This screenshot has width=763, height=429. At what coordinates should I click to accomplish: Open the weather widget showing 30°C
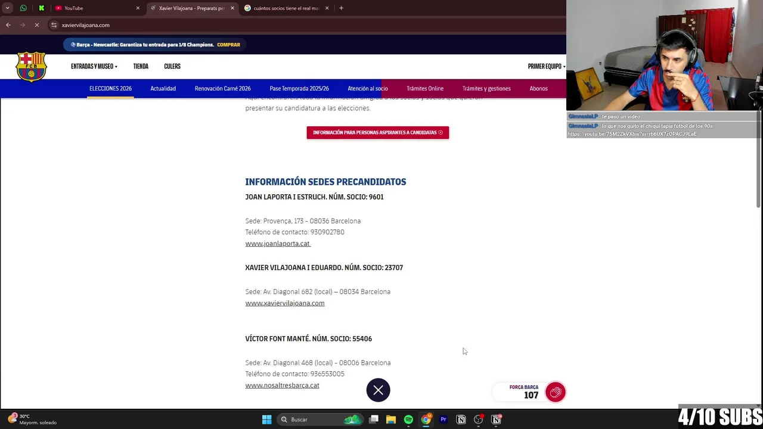(x=33, y=419)
